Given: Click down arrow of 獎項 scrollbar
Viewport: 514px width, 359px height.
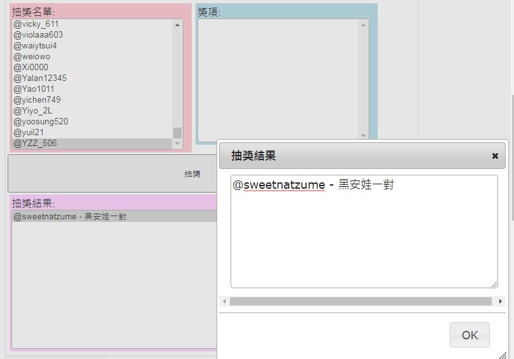Looking at the screenshot, I should [363, 136].
